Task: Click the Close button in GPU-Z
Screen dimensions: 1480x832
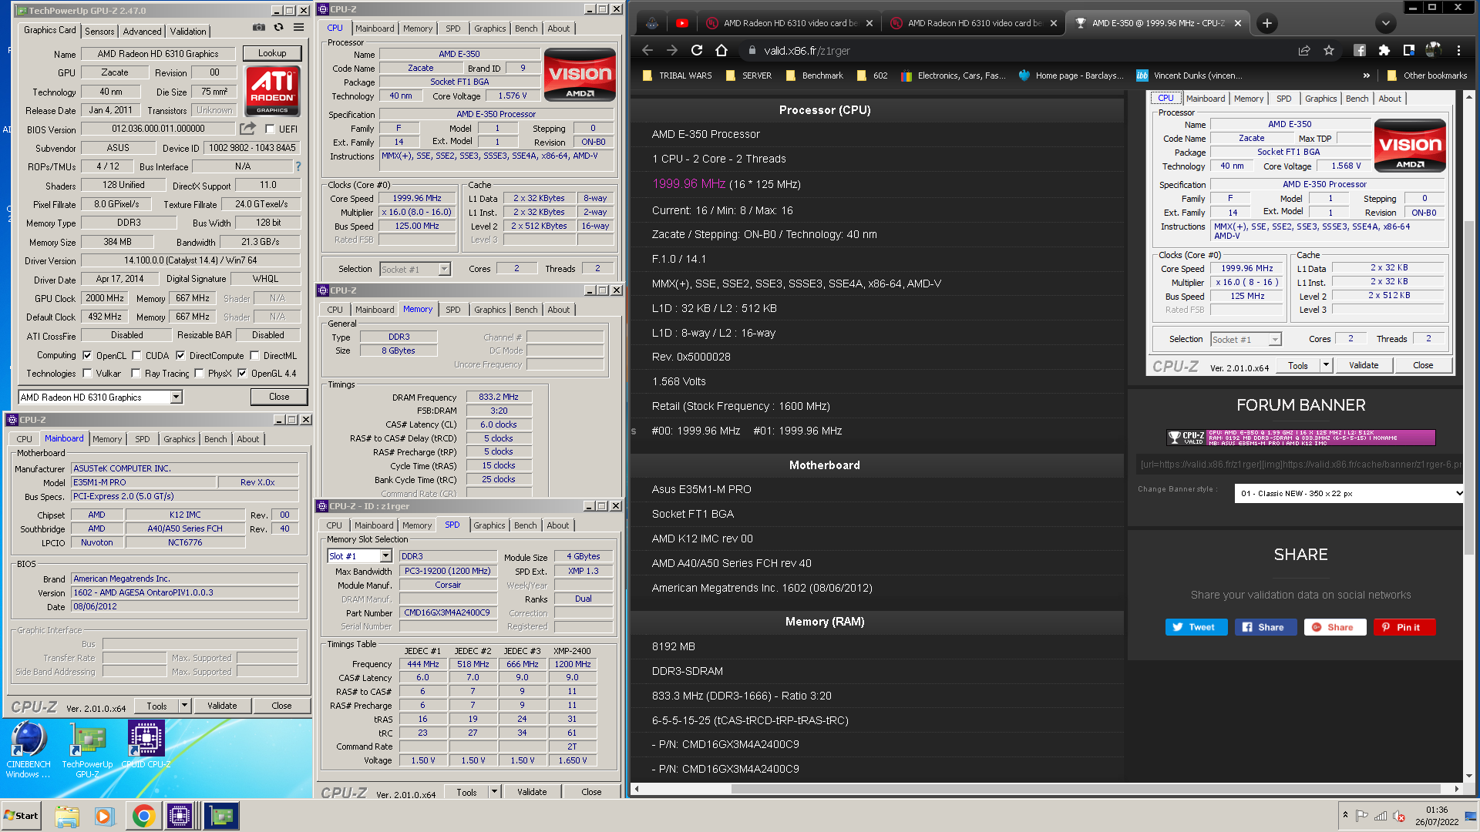Action: 279,397
